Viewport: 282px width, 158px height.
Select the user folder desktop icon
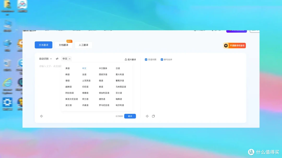[x=8, y=4]
